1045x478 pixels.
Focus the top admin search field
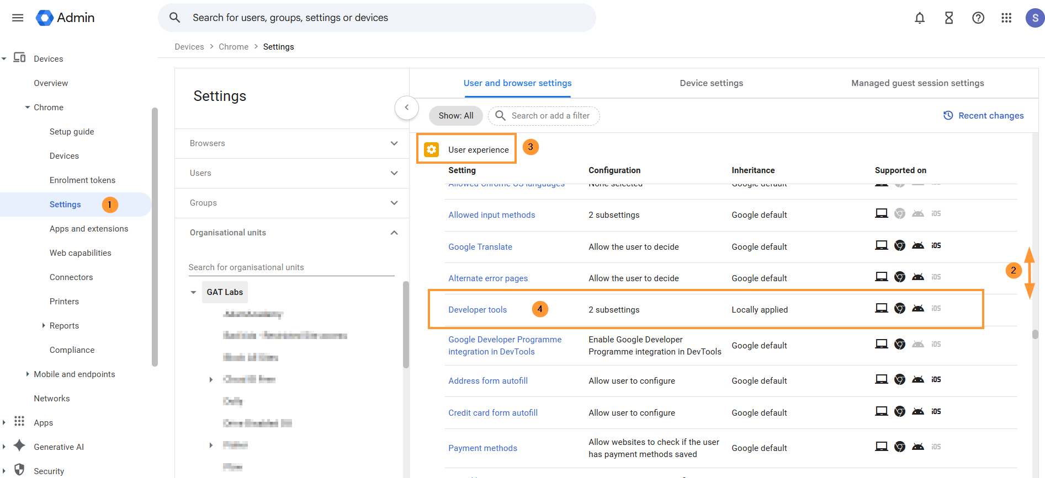tap(377, 18)
